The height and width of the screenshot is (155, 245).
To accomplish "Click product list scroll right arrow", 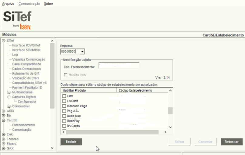I will 166,132.
